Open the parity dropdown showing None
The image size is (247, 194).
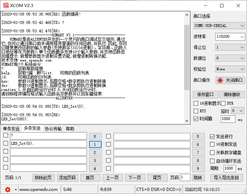point(230,69)
